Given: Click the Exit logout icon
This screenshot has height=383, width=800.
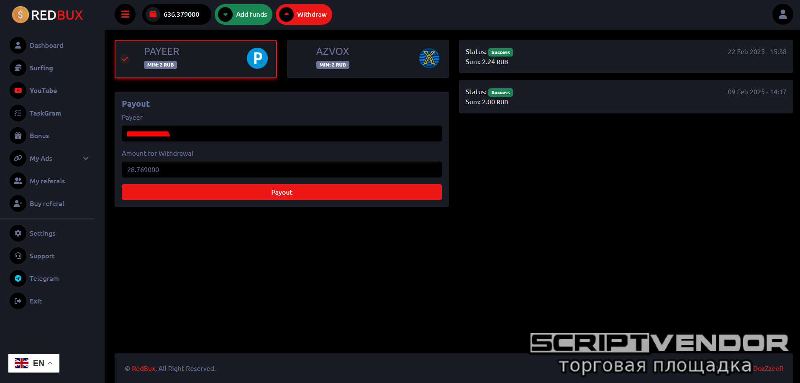Looking at the screenshot, I should [18, 301].
